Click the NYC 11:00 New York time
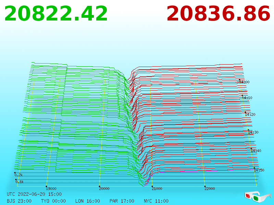The height and width of the screenshot is (205, 274). [x=156, y=201]
